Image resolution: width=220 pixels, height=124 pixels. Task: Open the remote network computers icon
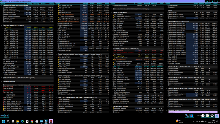click(x=187, y=116)
